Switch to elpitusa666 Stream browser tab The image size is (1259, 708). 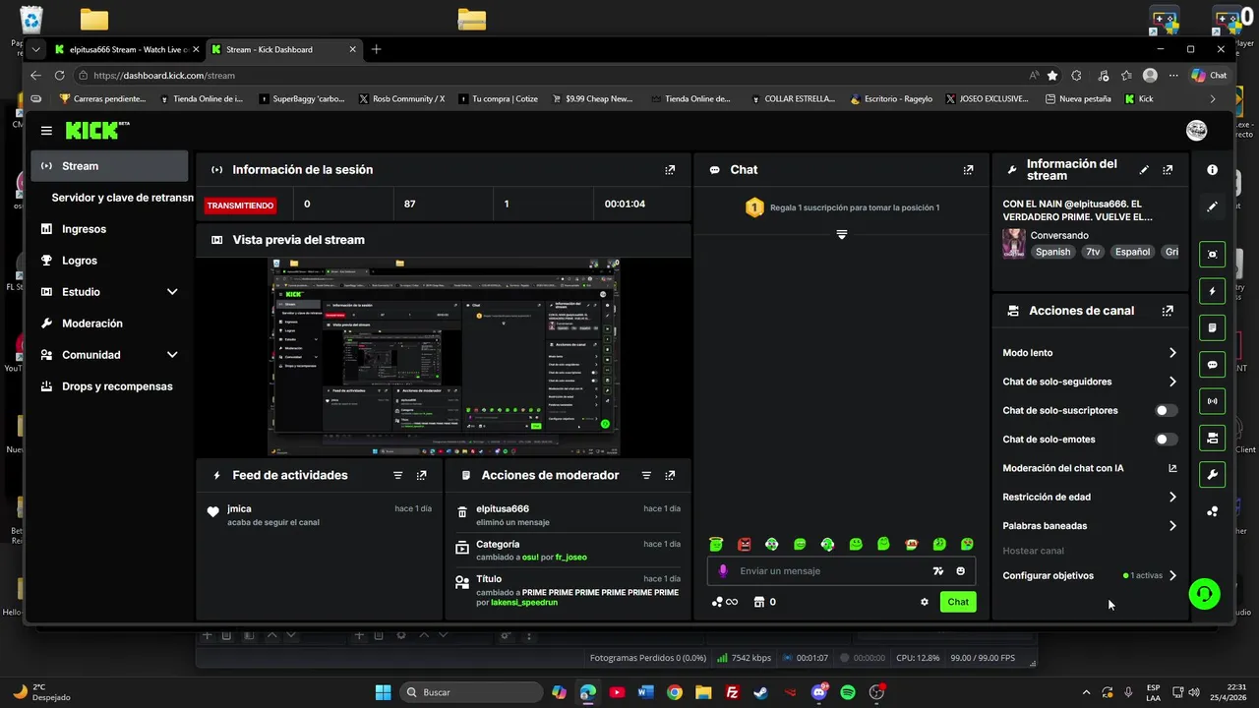[127, 49]
